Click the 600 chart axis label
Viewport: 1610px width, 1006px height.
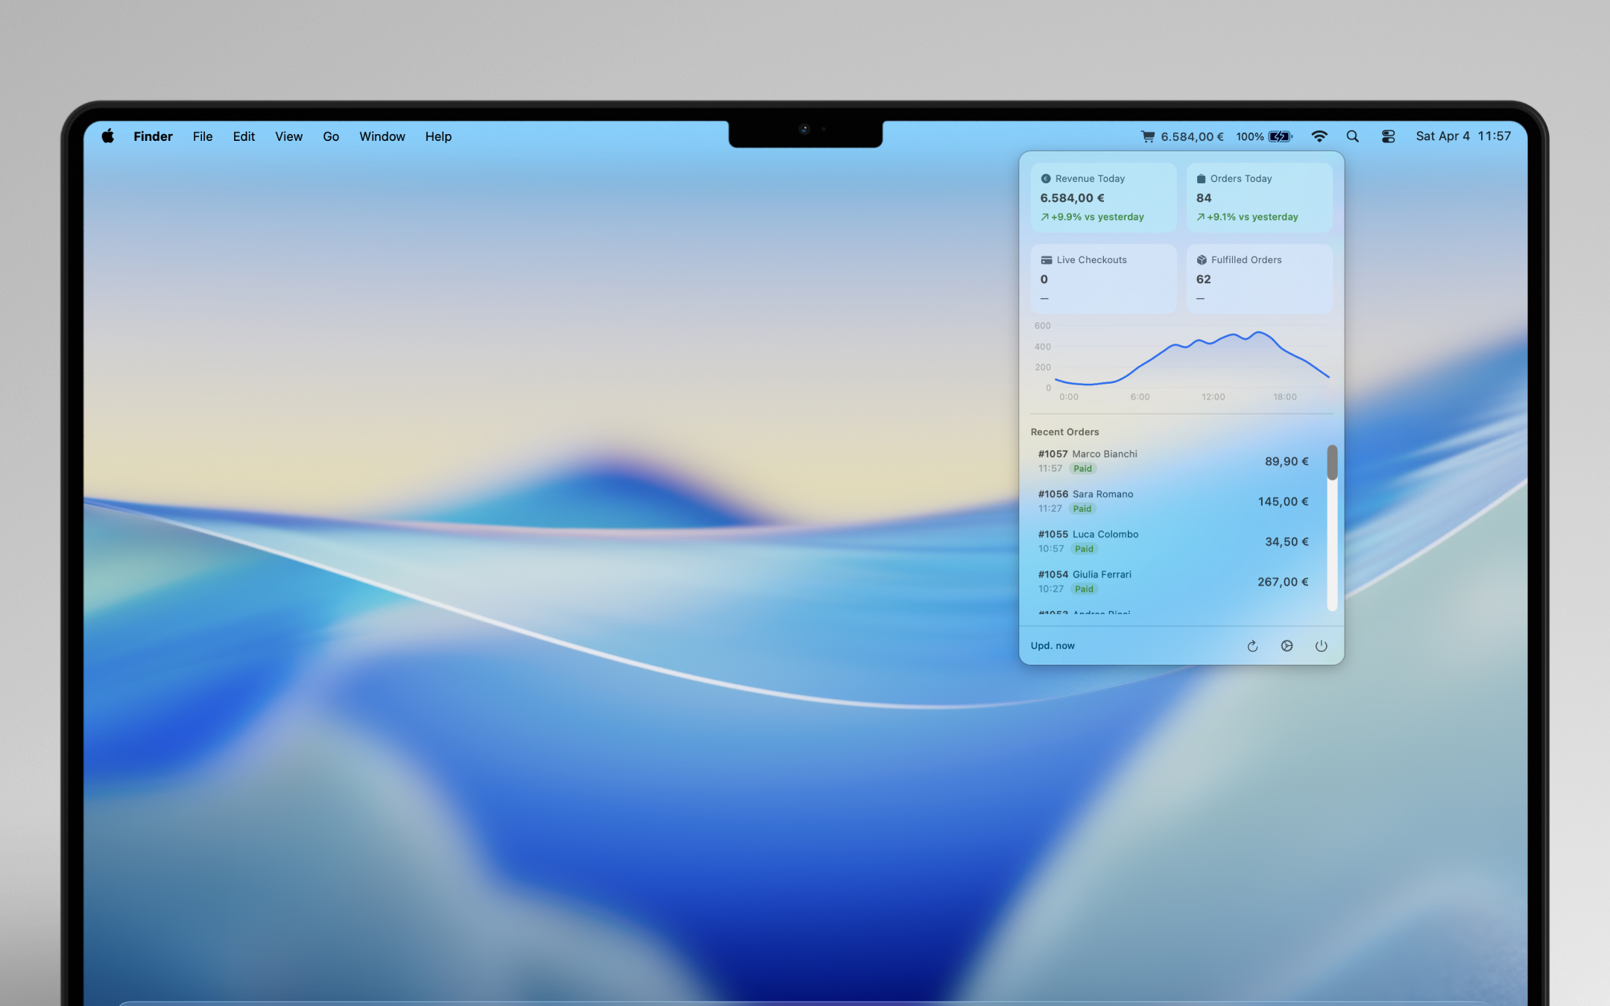pyautogui.click(x=1043, y=326)
